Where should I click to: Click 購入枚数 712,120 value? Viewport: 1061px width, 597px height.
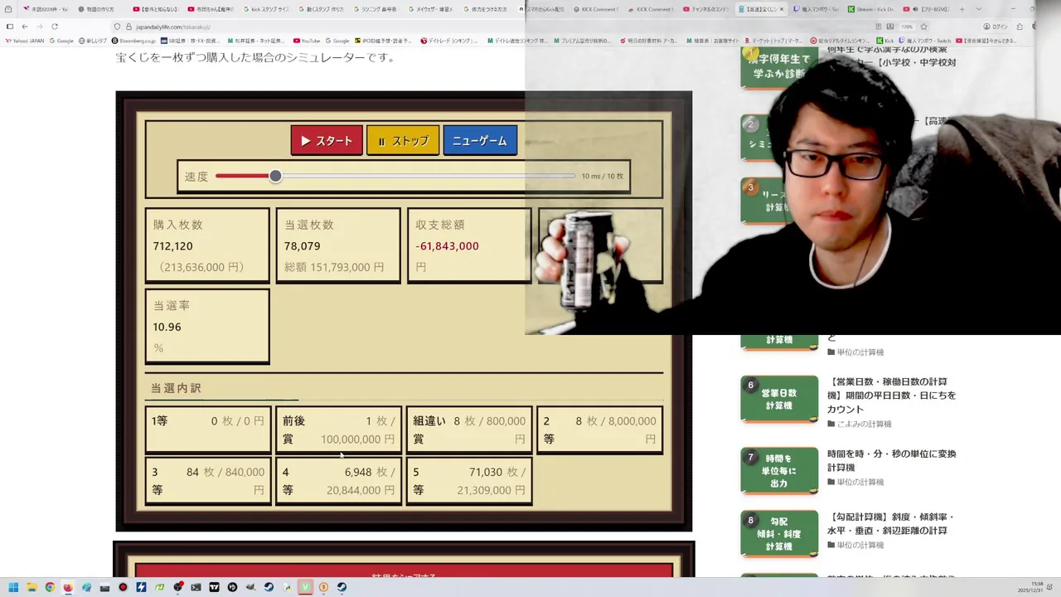tap(172, 246)
